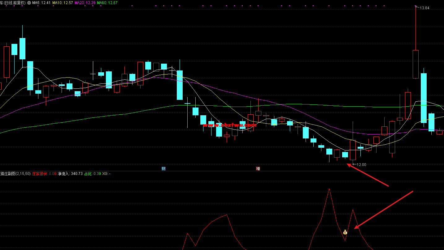The width and height of the screenshot is (444, 250).
Task: Click the MA5 moving average label
Action: pos(41,3)
